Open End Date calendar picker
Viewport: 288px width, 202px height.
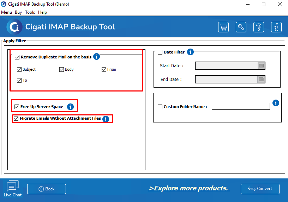coord(261,79)
